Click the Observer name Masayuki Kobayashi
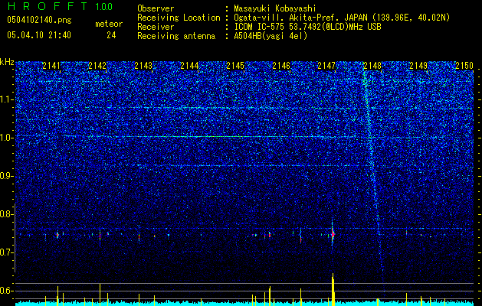Viewport: 482px width, 306px height. (275, 8)
